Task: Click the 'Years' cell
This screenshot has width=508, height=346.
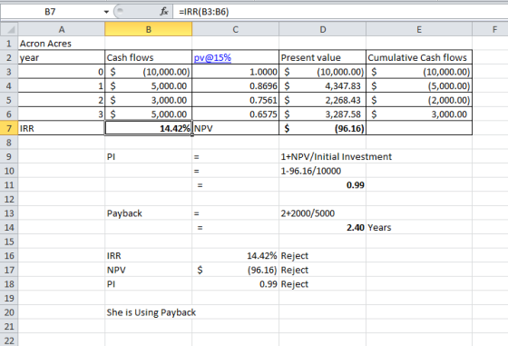Action: point(419,228)
